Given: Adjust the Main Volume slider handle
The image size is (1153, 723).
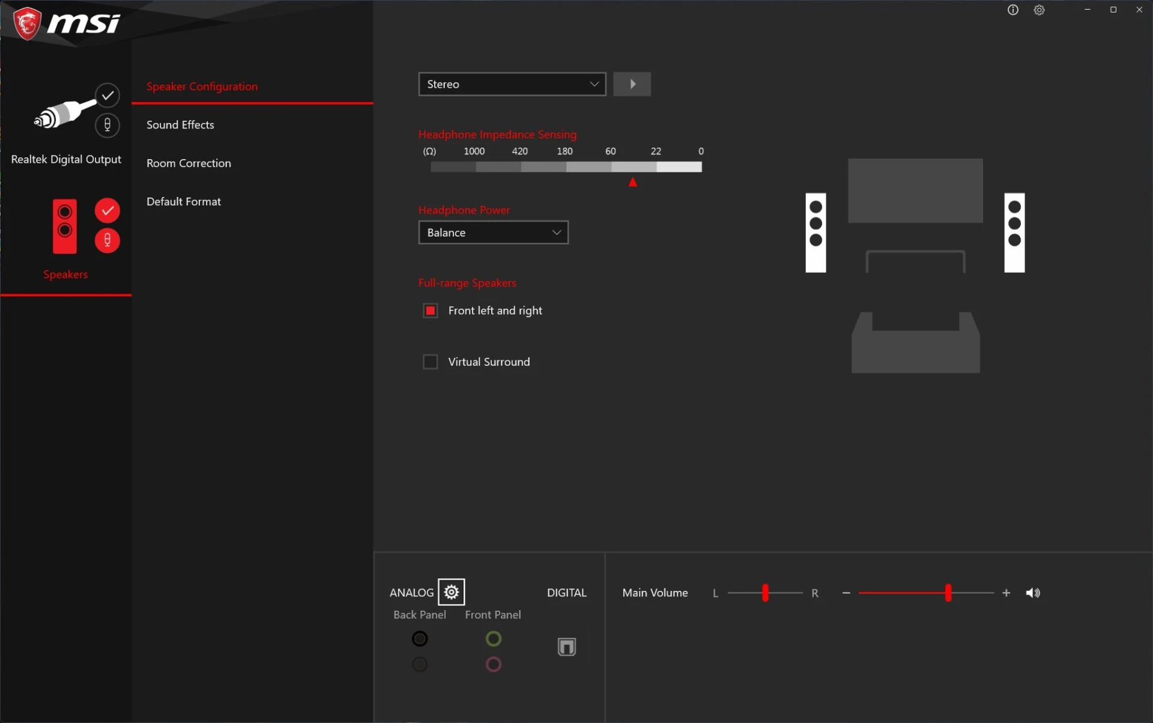Looking at the screenshot, I should click(948, 593).
